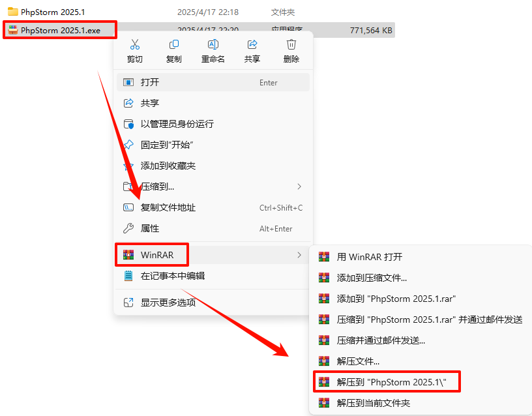Image resolution: width=532 pixels, height=416 pixels.
Task: Expand 显示更多选项 entry
Action: 213,303
